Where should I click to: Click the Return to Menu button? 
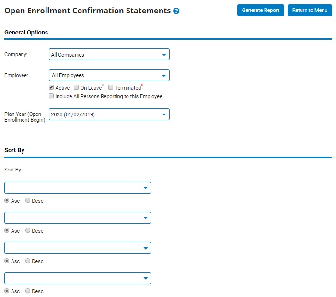pyautogui.click(x=310, y=10)
